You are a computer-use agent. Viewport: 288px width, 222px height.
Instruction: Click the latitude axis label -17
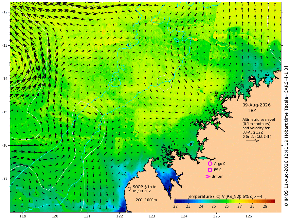click(5, 179)
